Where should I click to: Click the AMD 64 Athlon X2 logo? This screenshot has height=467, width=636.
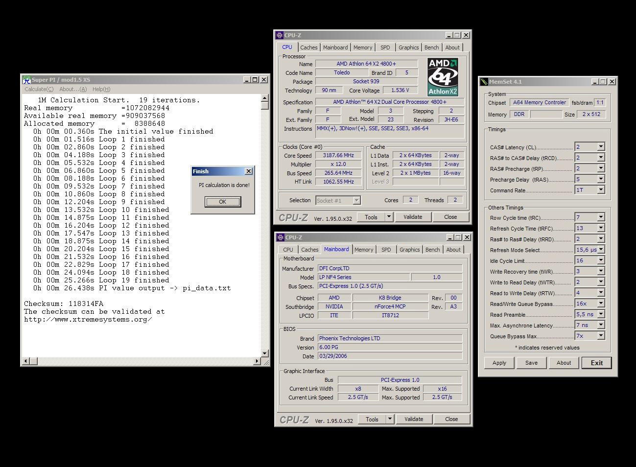coord(443,77)
